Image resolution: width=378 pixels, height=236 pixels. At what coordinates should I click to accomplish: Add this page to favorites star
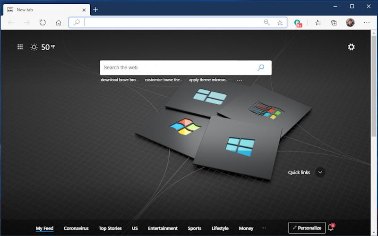click(x=280, y=22)
